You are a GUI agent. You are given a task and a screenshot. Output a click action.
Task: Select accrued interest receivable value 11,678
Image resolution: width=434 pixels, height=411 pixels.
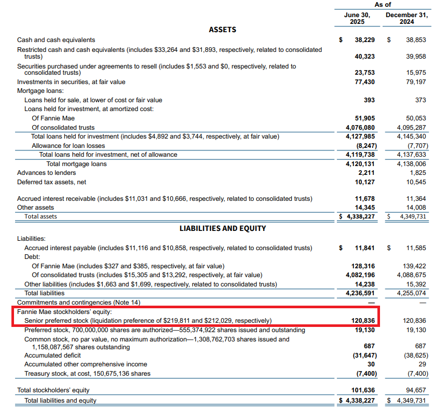click(365, 199)
